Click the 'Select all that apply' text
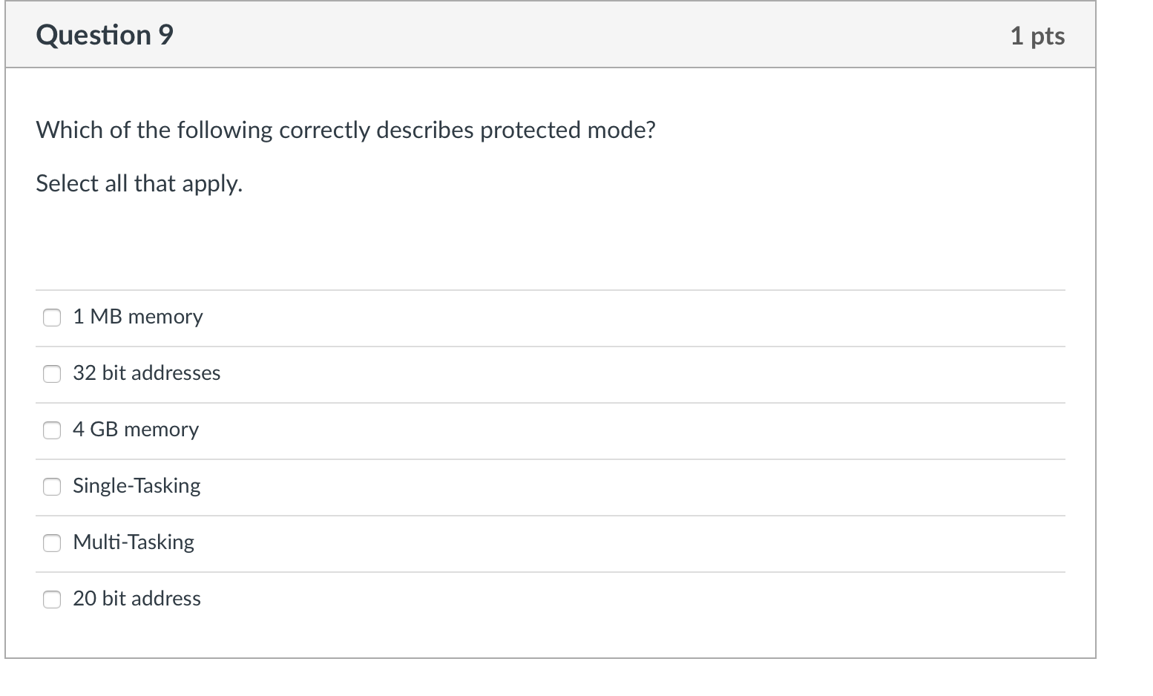This screenshot has width=1153, height=696. (139, 183)
